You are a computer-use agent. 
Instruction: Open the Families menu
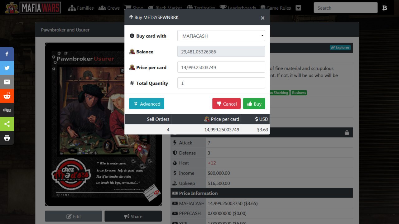coord(81,8)
